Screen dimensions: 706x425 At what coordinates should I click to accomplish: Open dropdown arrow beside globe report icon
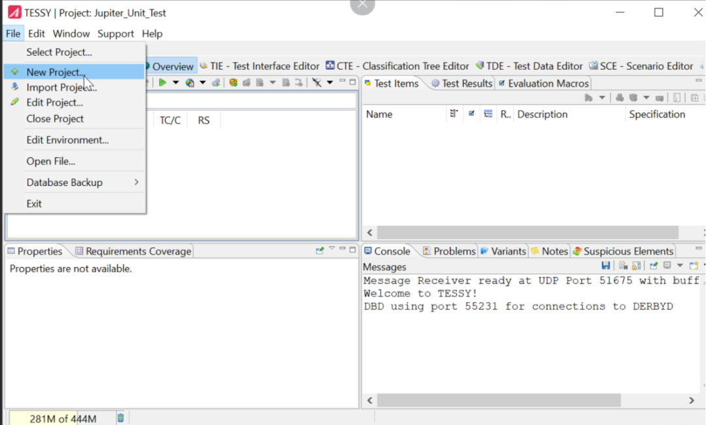203,82
